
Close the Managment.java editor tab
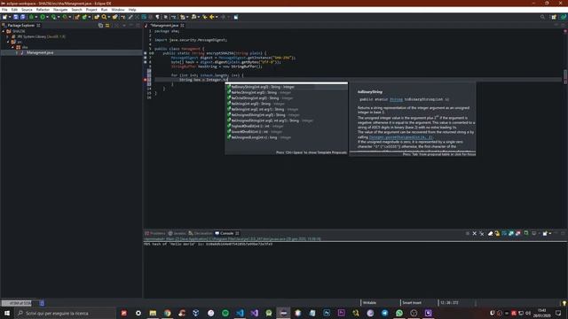183,26
